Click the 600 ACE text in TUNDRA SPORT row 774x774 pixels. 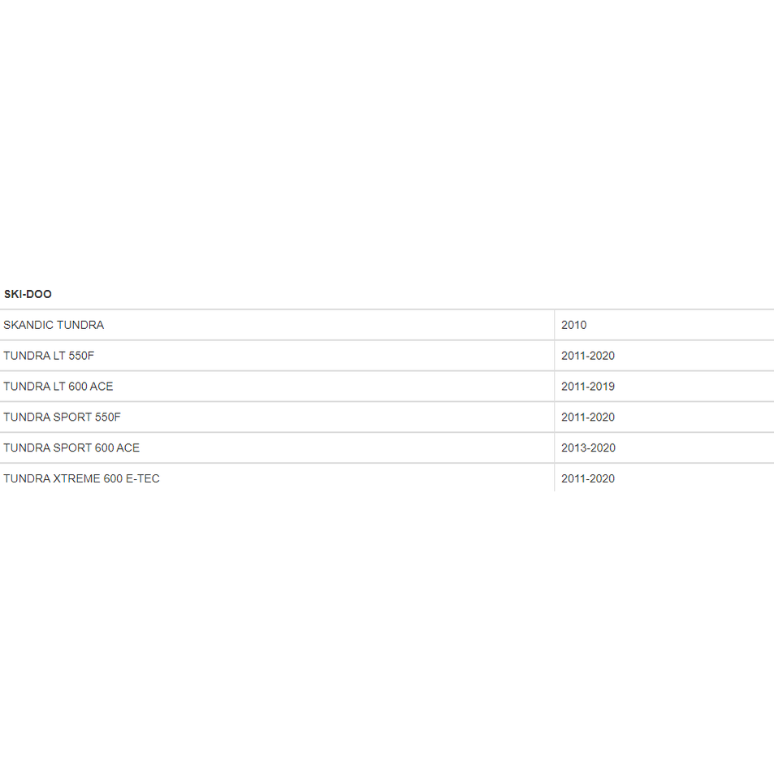coord(117,448)
